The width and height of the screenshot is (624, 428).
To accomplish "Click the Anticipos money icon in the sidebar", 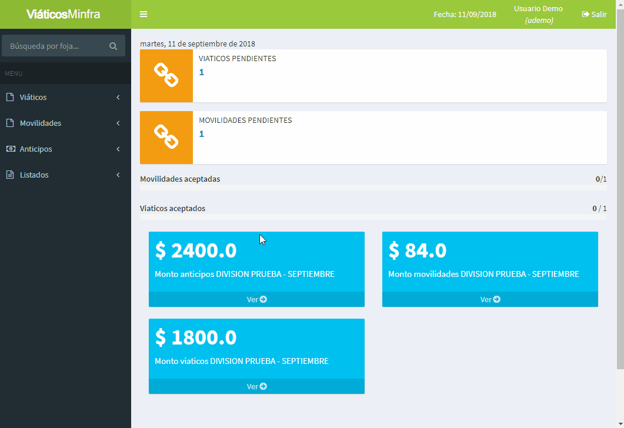I will [10, 149].
